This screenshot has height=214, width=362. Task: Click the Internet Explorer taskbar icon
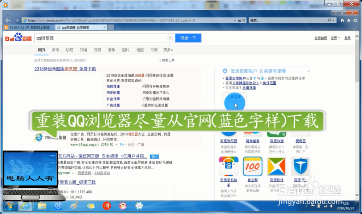[x=25, y=206]
